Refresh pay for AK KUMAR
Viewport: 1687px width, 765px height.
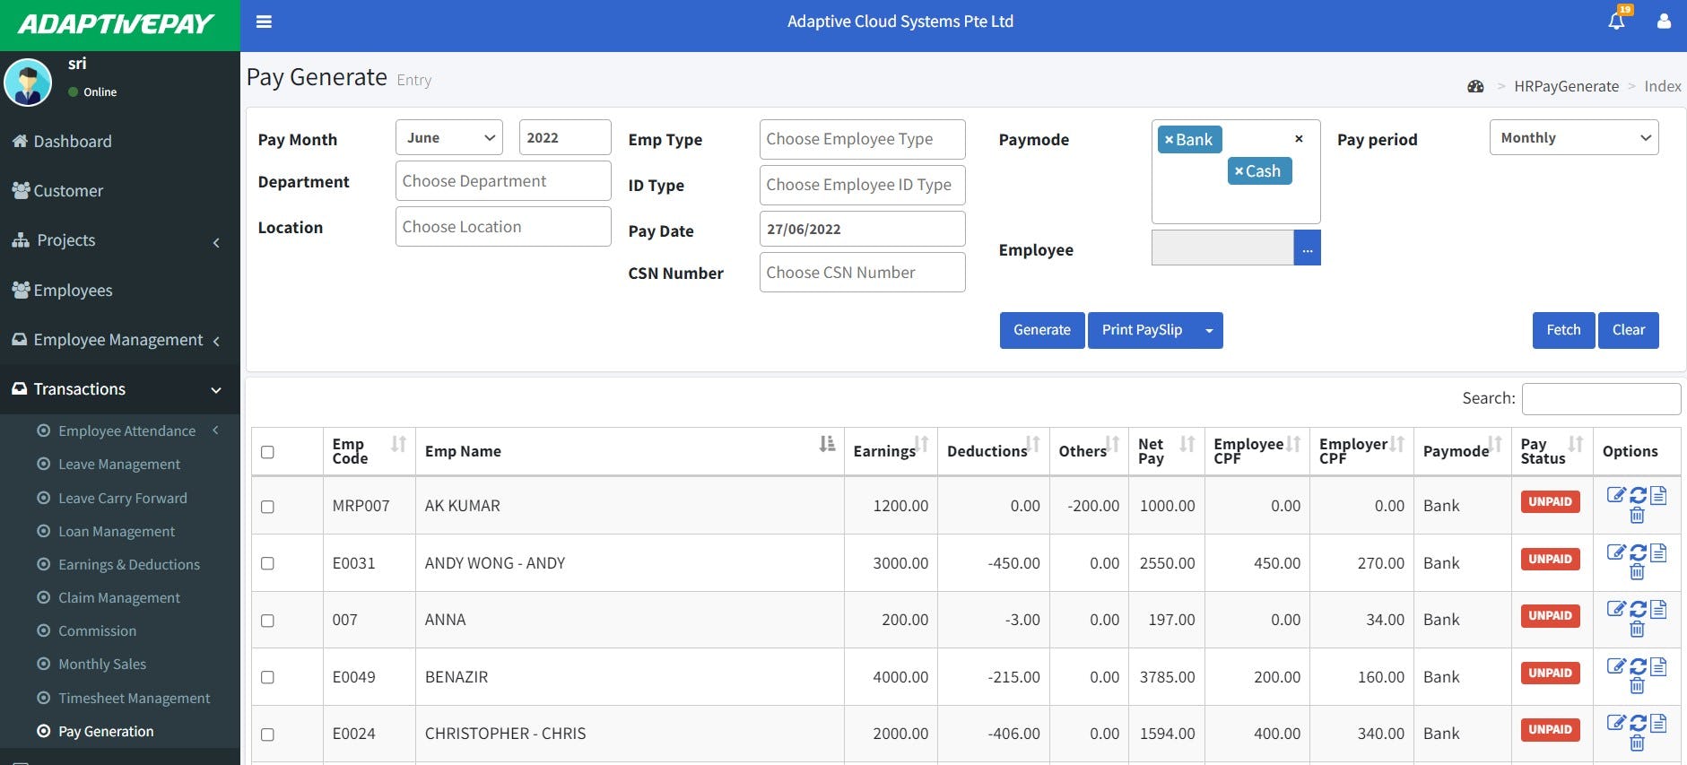[1638, 495]
